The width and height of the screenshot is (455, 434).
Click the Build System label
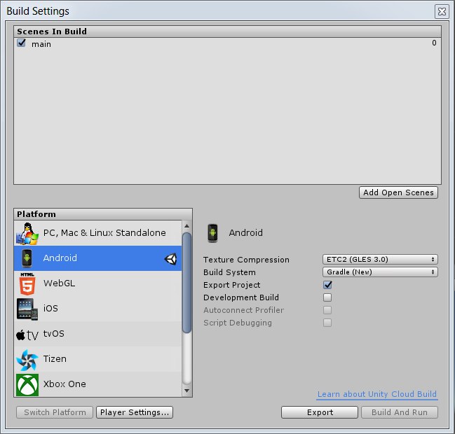click(x=229, y=272)
